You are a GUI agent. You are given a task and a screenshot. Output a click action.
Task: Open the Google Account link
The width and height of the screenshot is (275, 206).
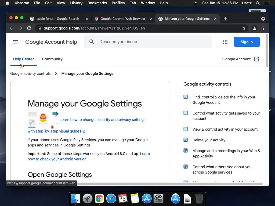pos(236,59)
